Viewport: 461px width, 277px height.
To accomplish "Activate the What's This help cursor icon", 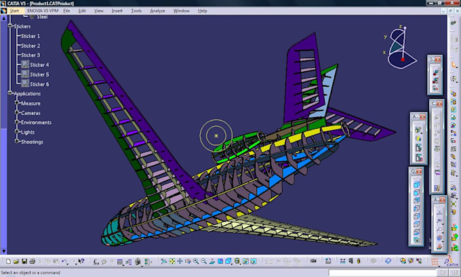I will pyautogui.click(x=81, y=261).
